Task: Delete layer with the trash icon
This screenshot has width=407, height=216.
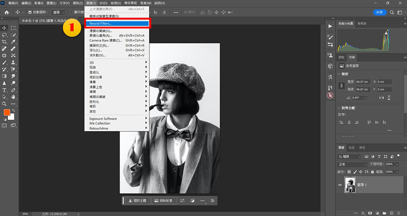Action: coord(399,213)
